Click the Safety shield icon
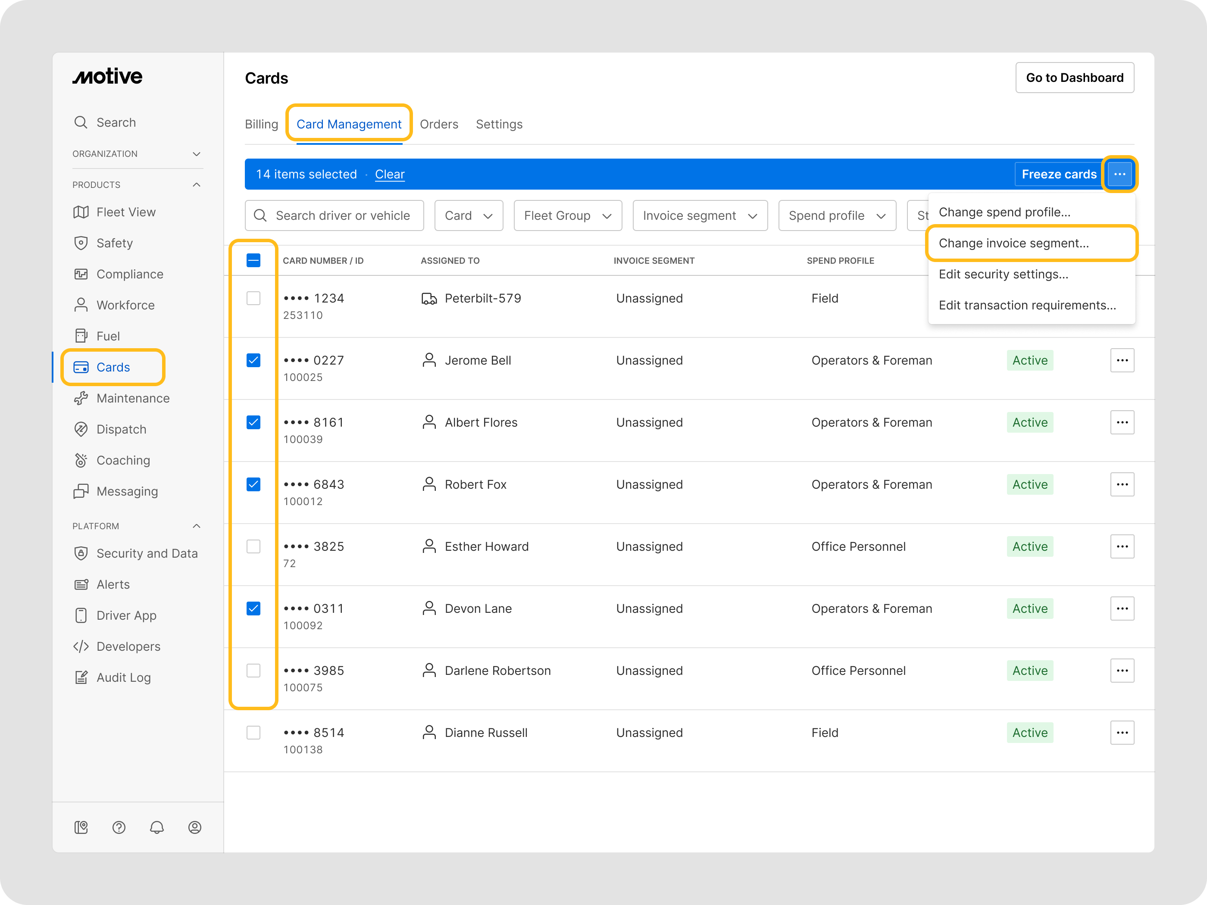The width and height of the screenshot is (1207, 905). tap(81, 243)
